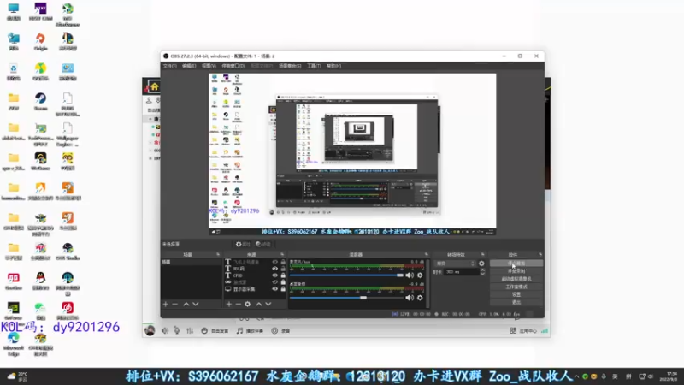
Task: Open the 视图(V) menu in OBS
Action: click(209, 66)
